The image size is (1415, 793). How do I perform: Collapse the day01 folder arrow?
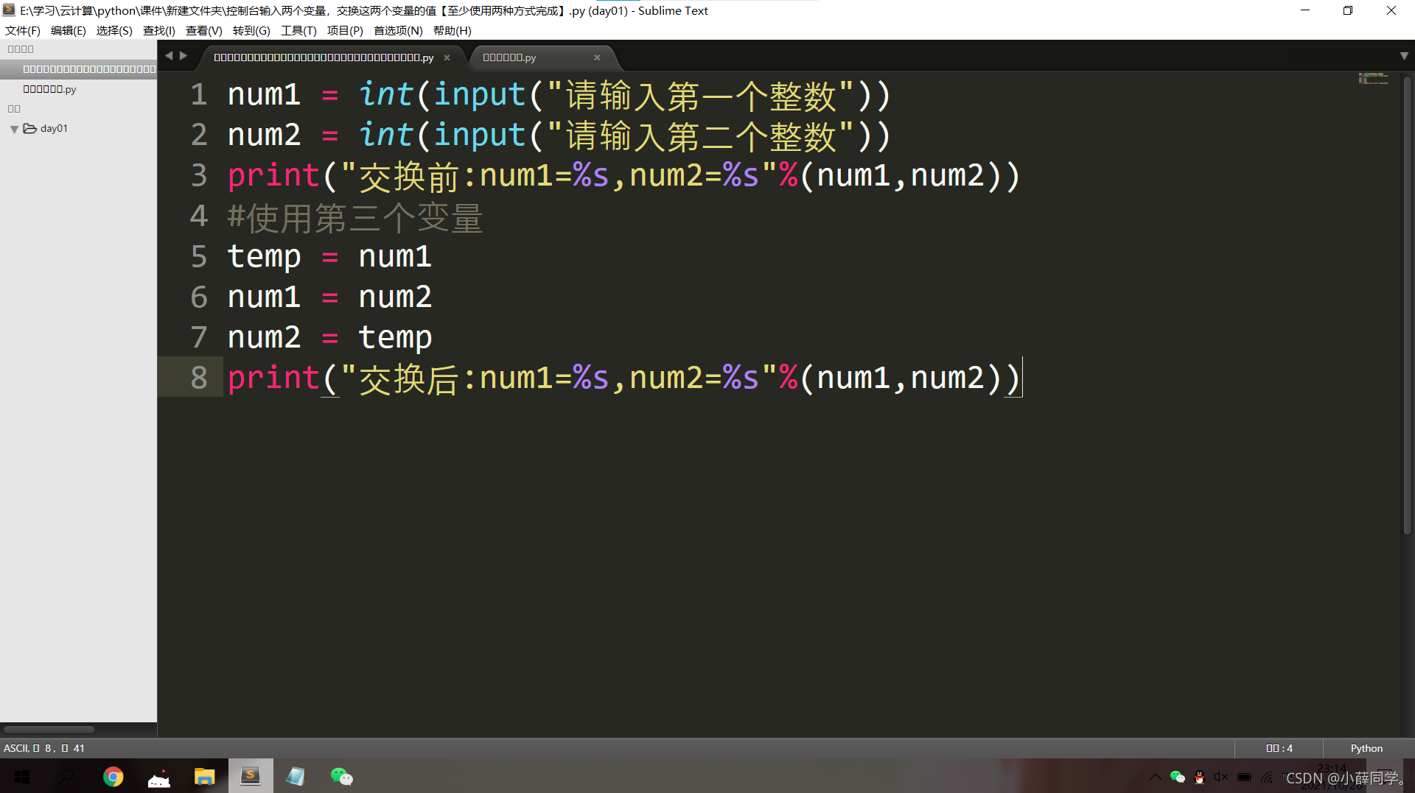pos(14,129)
